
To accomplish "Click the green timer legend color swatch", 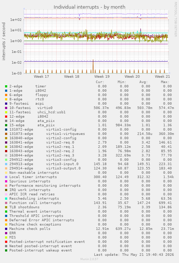I will [x=6, y=86].
